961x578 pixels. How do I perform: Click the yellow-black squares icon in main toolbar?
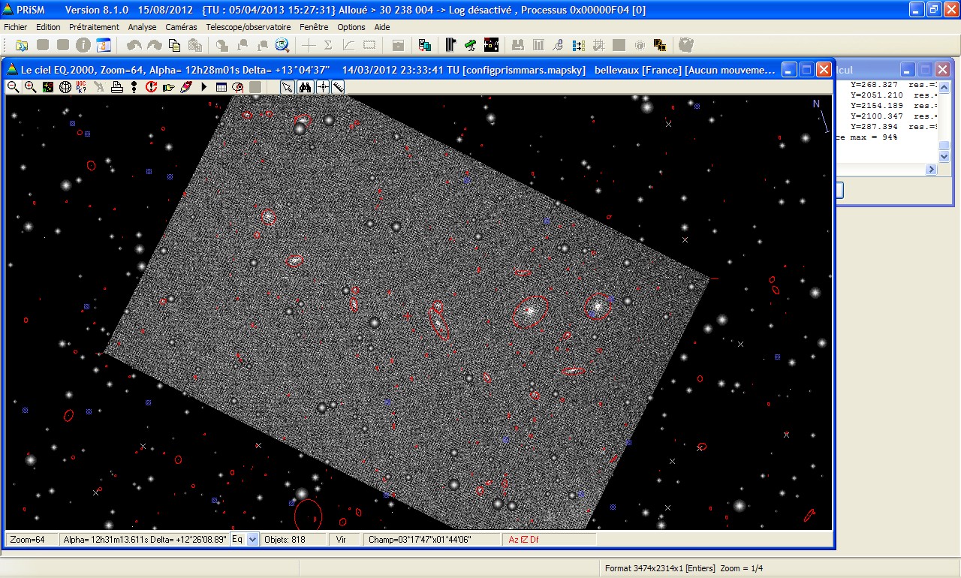tap(660, 45)
